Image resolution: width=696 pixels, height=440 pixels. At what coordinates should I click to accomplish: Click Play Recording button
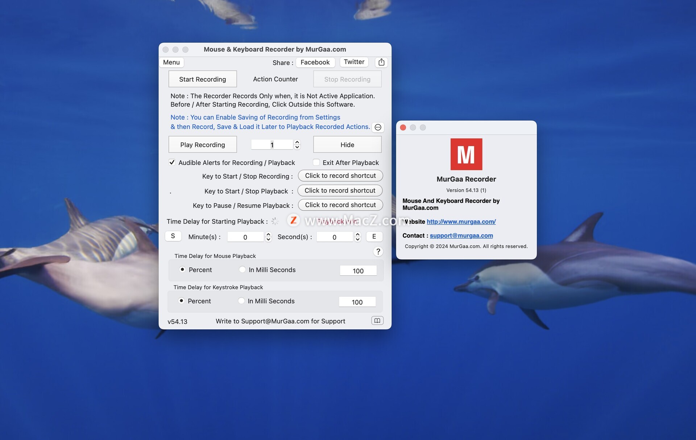(203, 145)
